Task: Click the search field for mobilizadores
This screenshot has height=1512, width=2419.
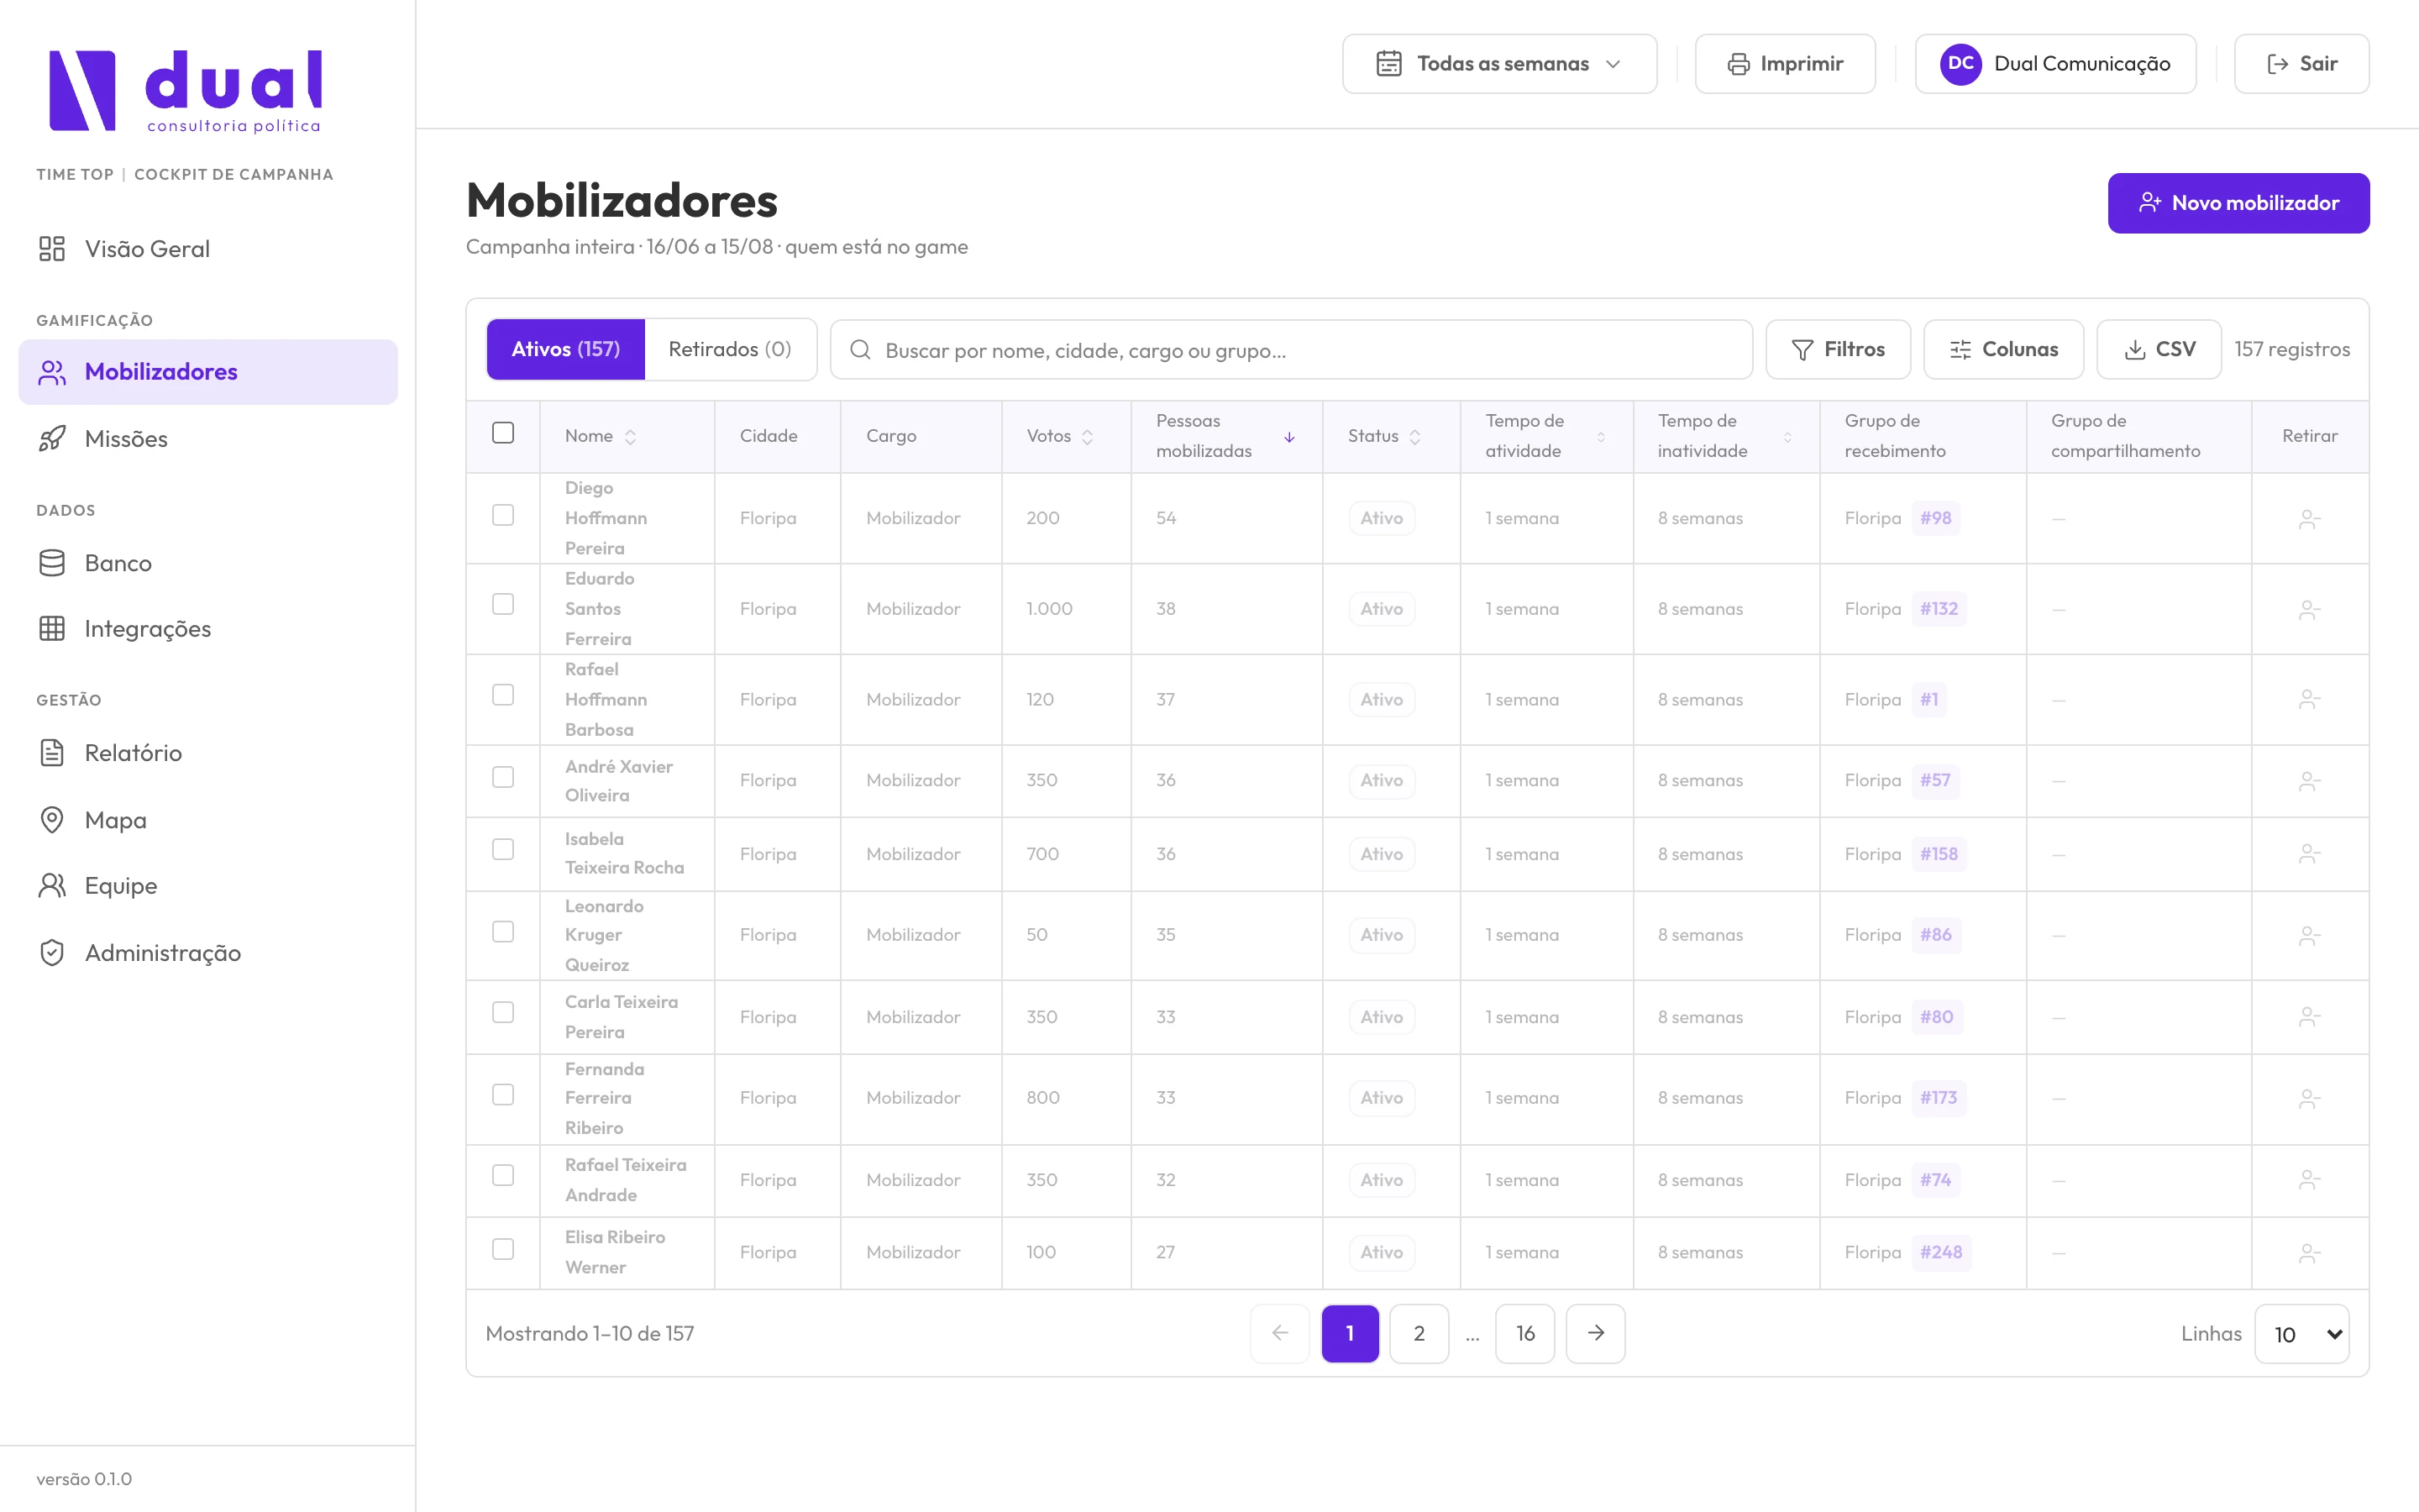Action: coord(1292,350)
